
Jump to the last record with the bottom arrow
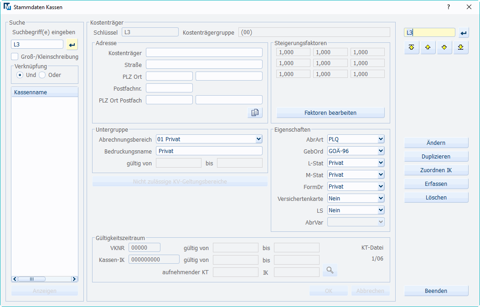coord(461,47)
